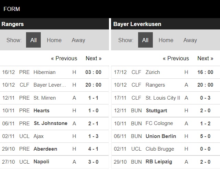220x176 pixels.
Task: View the Napoli 3 - 0 match
Action: click(54, 162)
